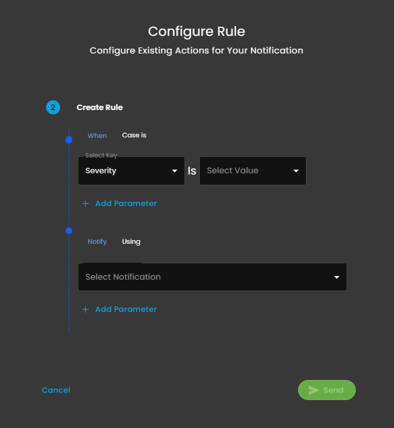Screen dimensions: 394x428
Task: Add a parameter to the When condition
Action: pos(126,204)
